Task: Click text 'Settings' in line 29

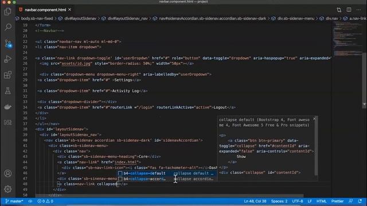Action: click(x=123, y=80)
